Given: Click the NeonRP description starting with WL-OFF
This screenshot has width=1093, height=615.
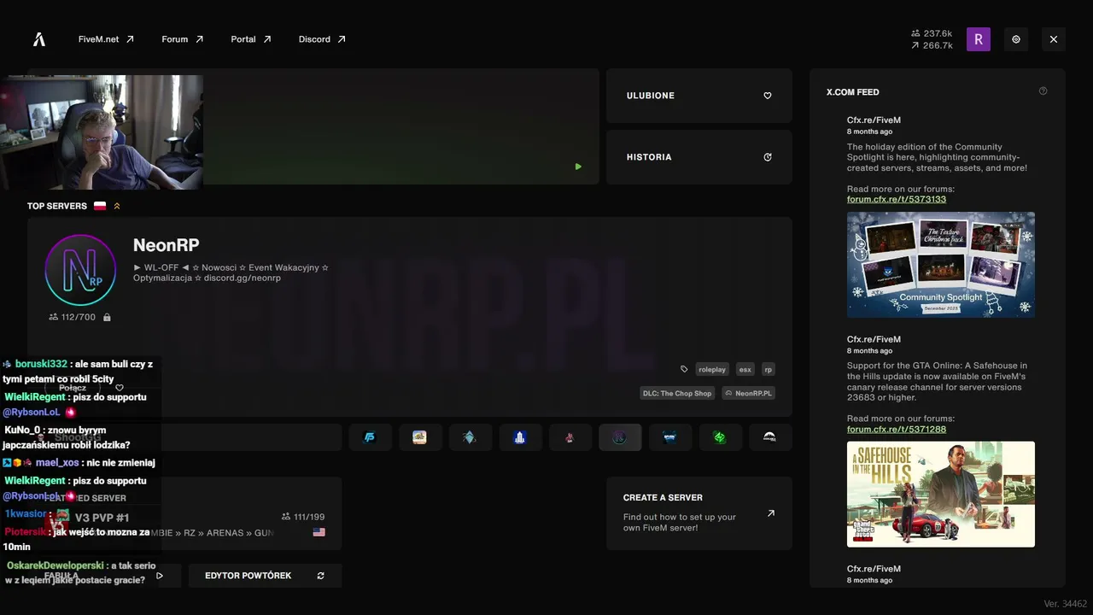Looking at the screenshot, I should pos(231,272).
